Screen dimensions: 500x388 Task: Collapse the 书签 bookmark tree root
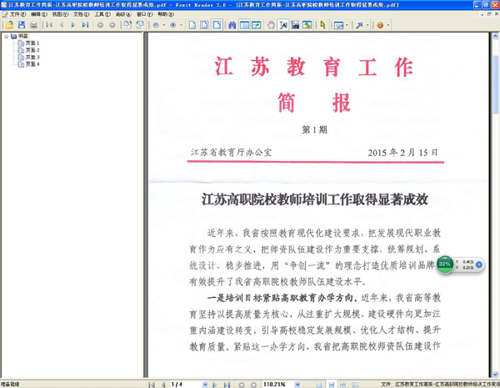pos(5,38)
